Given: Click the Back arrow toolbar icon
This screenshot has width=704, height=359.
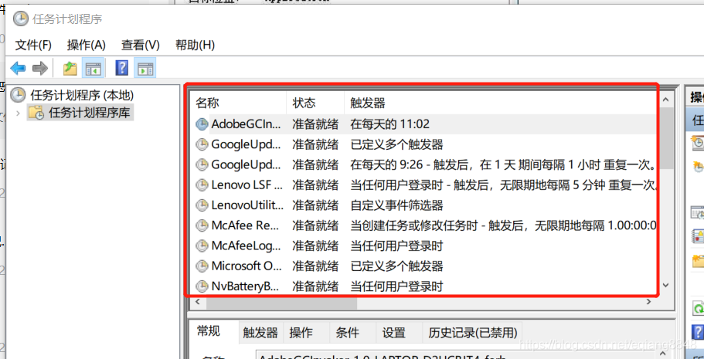Looking at the screenshot, I should pos(18,68).
